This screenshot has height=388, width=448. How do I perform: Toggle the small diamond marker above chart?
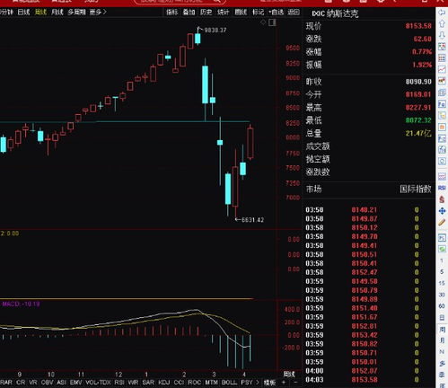tap(263, 22)
